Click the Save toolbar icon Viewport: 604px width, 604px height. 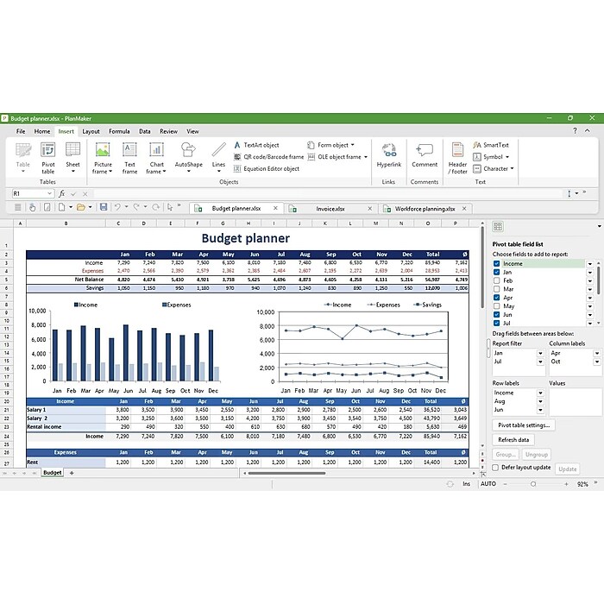(x=104, y=207)
